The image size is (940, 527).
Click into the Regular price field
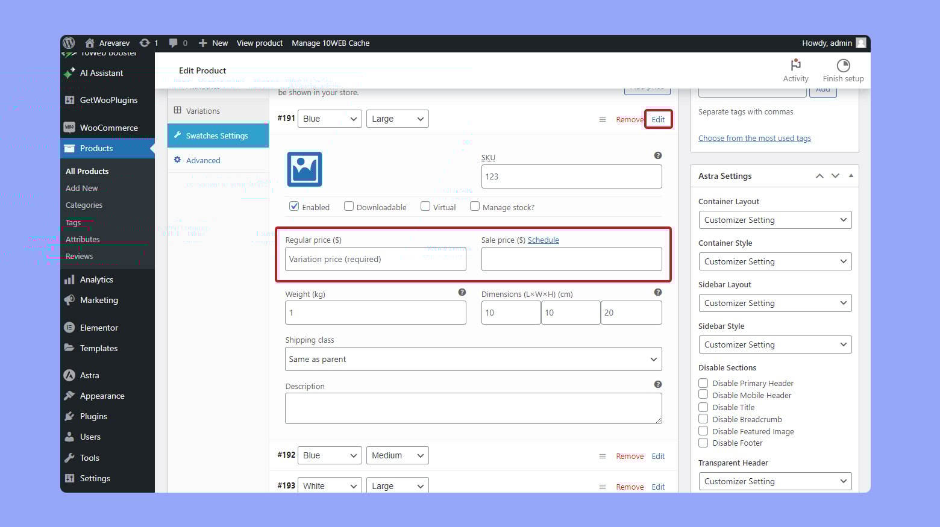(375, 259)
